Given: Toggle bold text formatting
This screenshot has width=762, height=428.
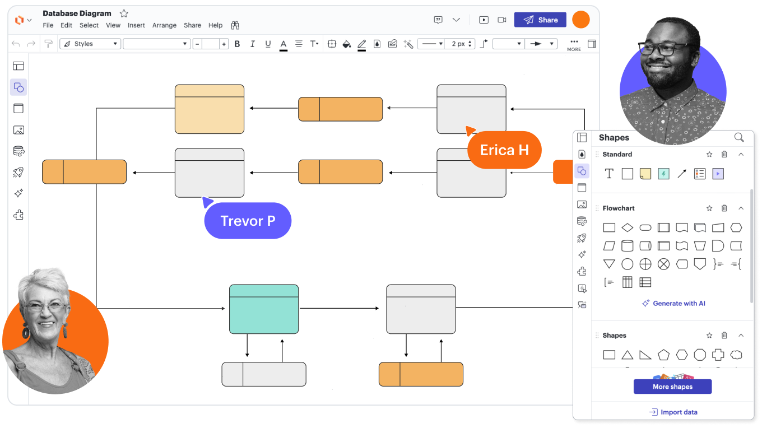Looking at the screenshot, I should pos(237,44).
